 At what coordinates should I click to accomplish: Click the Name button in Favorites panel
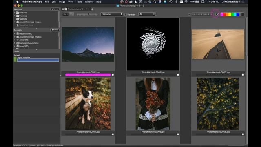[x=55, y=9]
